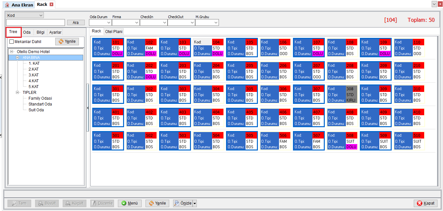
Task: Open the Menü button
Action: pos(130,203)
